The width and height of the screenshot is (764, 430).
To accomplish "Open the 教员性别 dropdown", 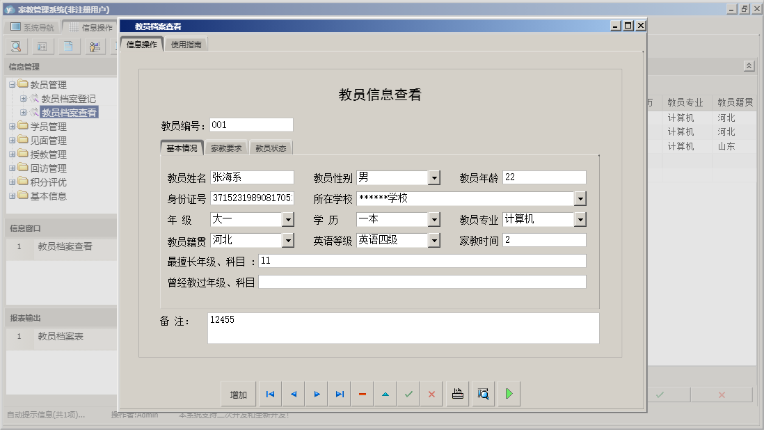I will click(x=434, y=177).
